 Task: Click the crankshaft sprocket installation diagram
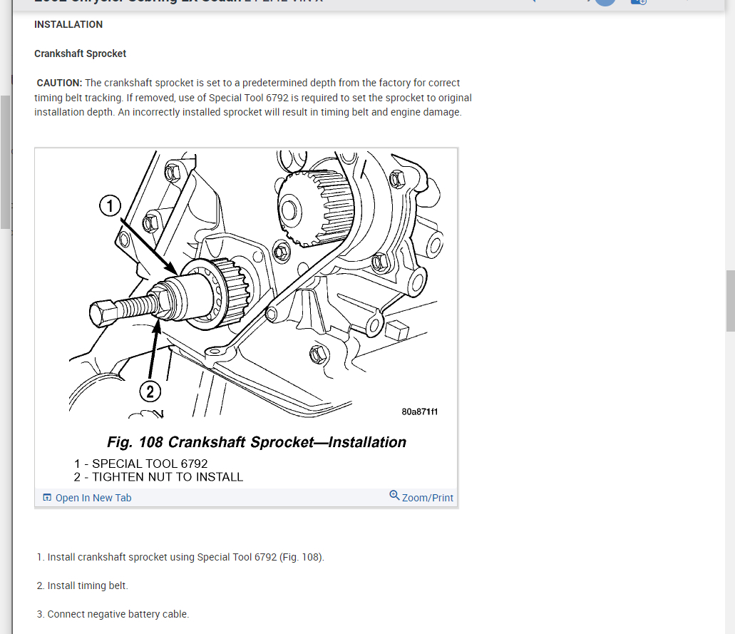(246, 284)
